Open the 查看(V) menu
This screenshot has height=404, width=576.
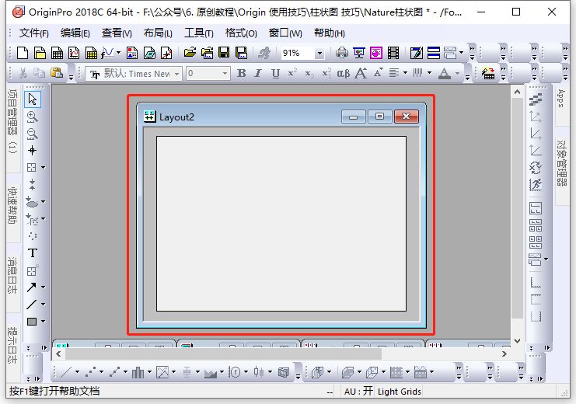click(117, 33)
